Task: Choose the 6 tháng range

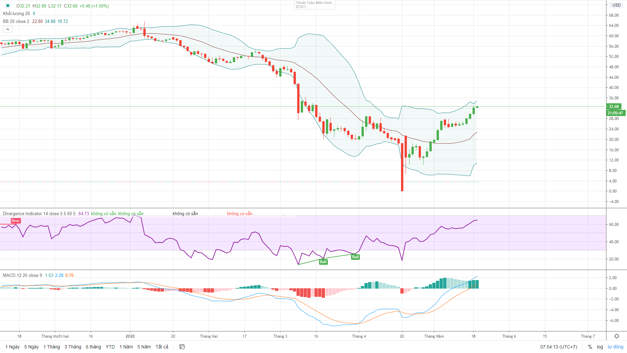Action: pos(93,347)
